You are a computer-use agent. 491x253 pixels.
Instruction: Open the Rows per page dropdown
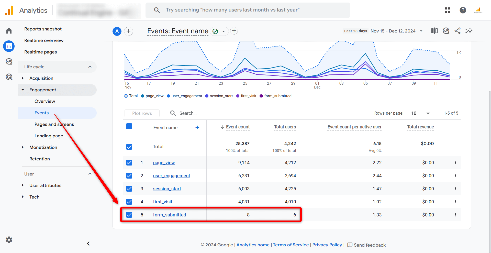tap(420, 113)
